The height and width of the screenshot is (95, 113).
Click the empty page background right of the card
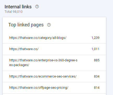click(x=110, y=52)
